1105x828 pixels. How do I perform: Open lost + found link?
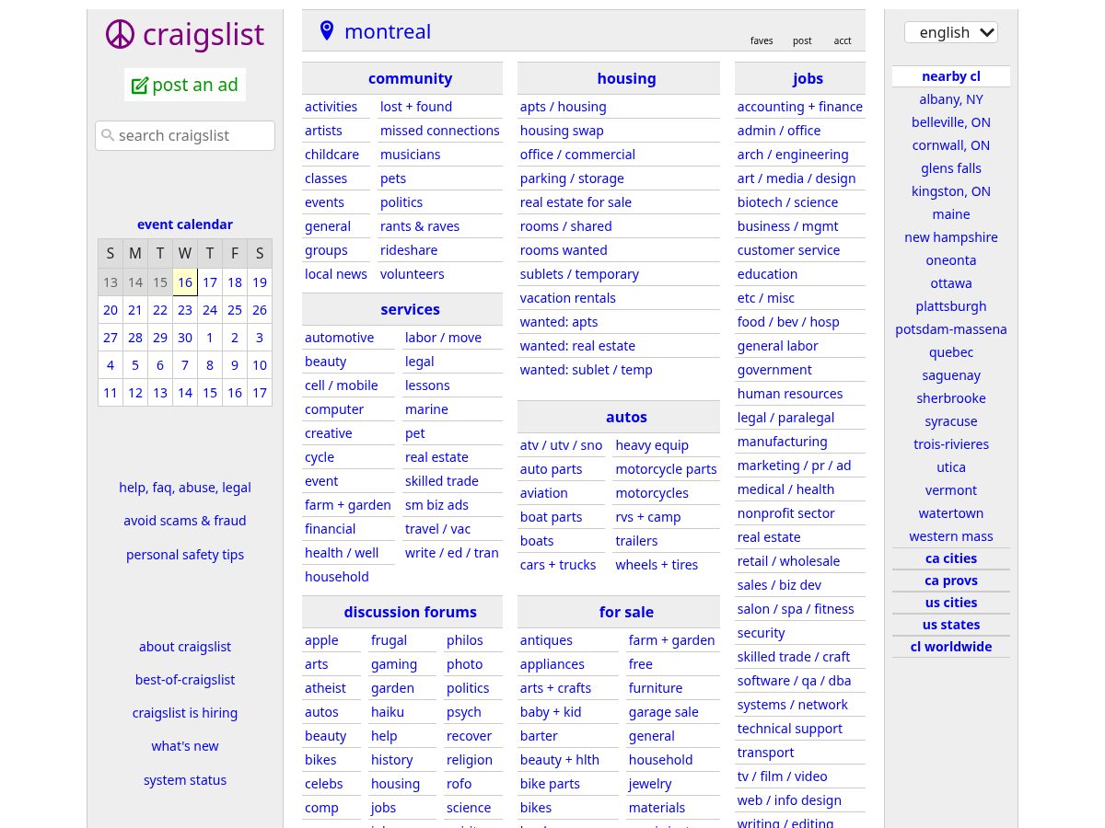click(x=416, y=107)
